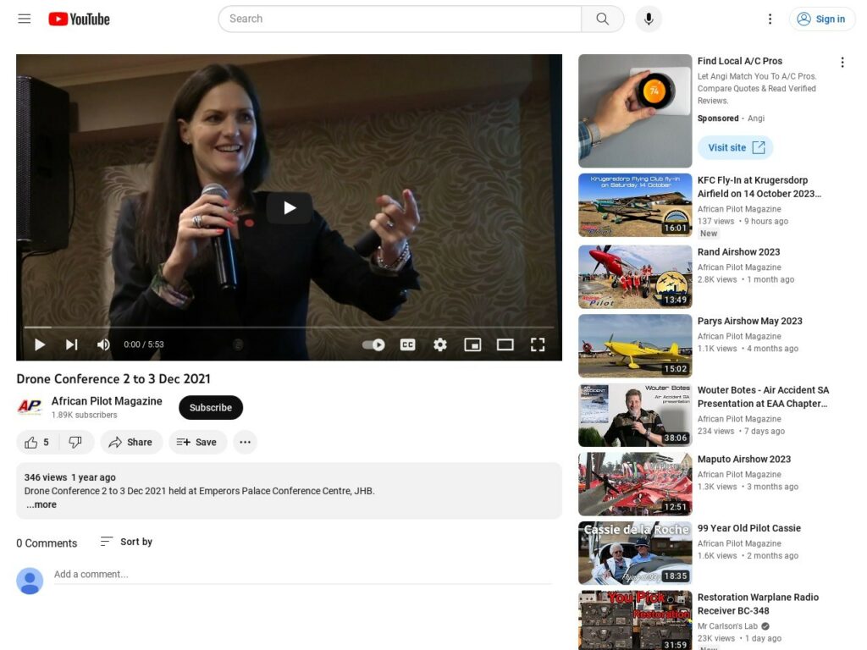This screenshot has width=867, height=650.
Task: Open the Sort by comments dropdown
Action: tap(126, 542)
